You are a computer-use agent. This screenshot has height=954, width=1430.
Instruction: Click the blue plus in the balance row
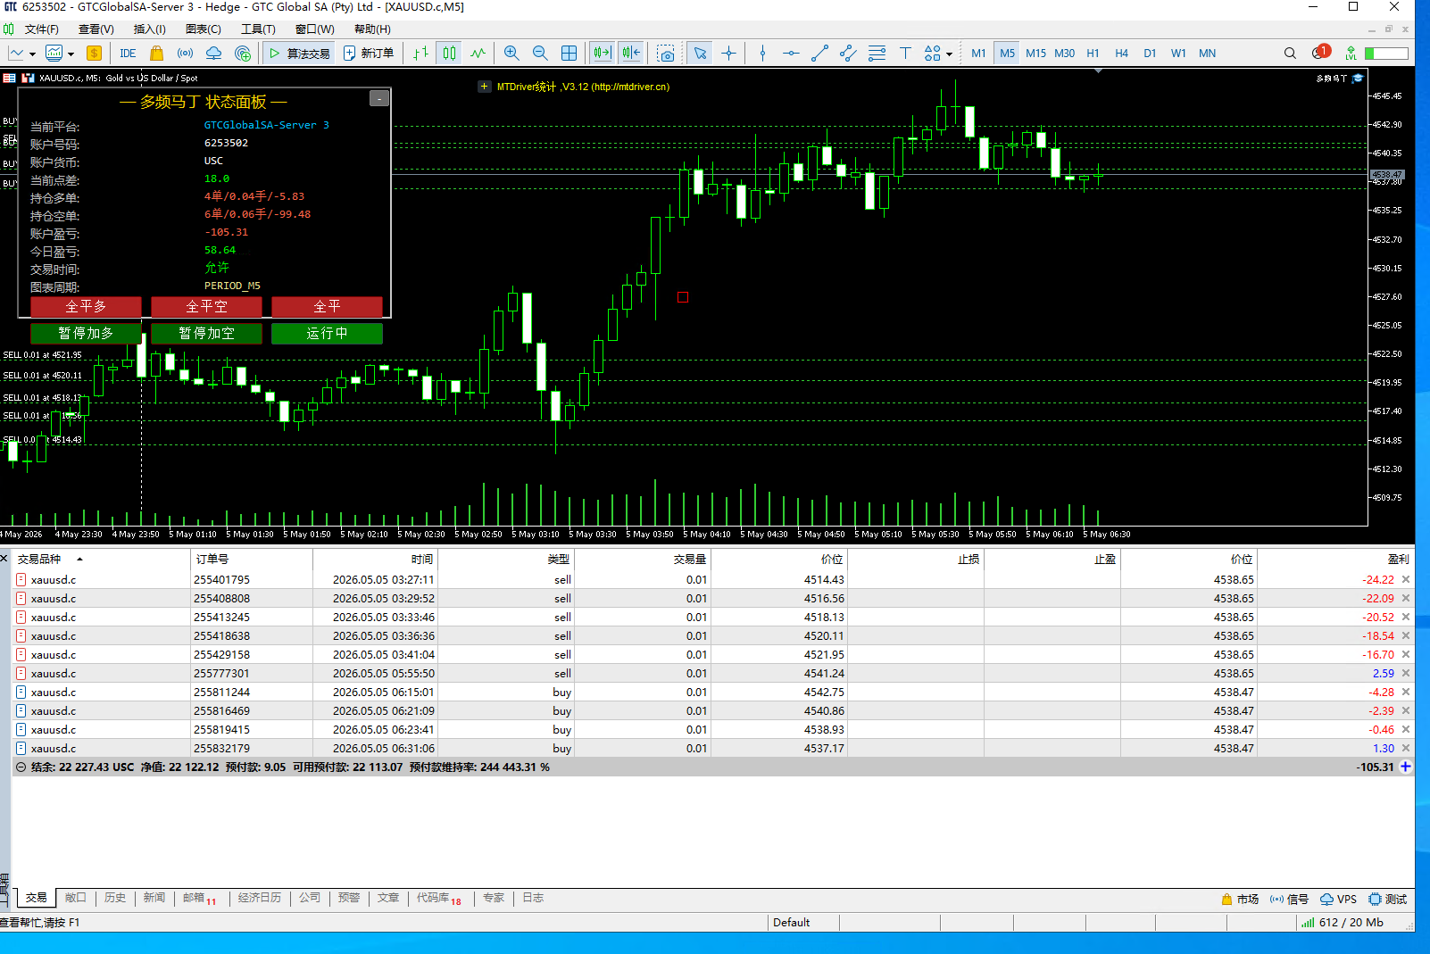(x=1406, y=767)
